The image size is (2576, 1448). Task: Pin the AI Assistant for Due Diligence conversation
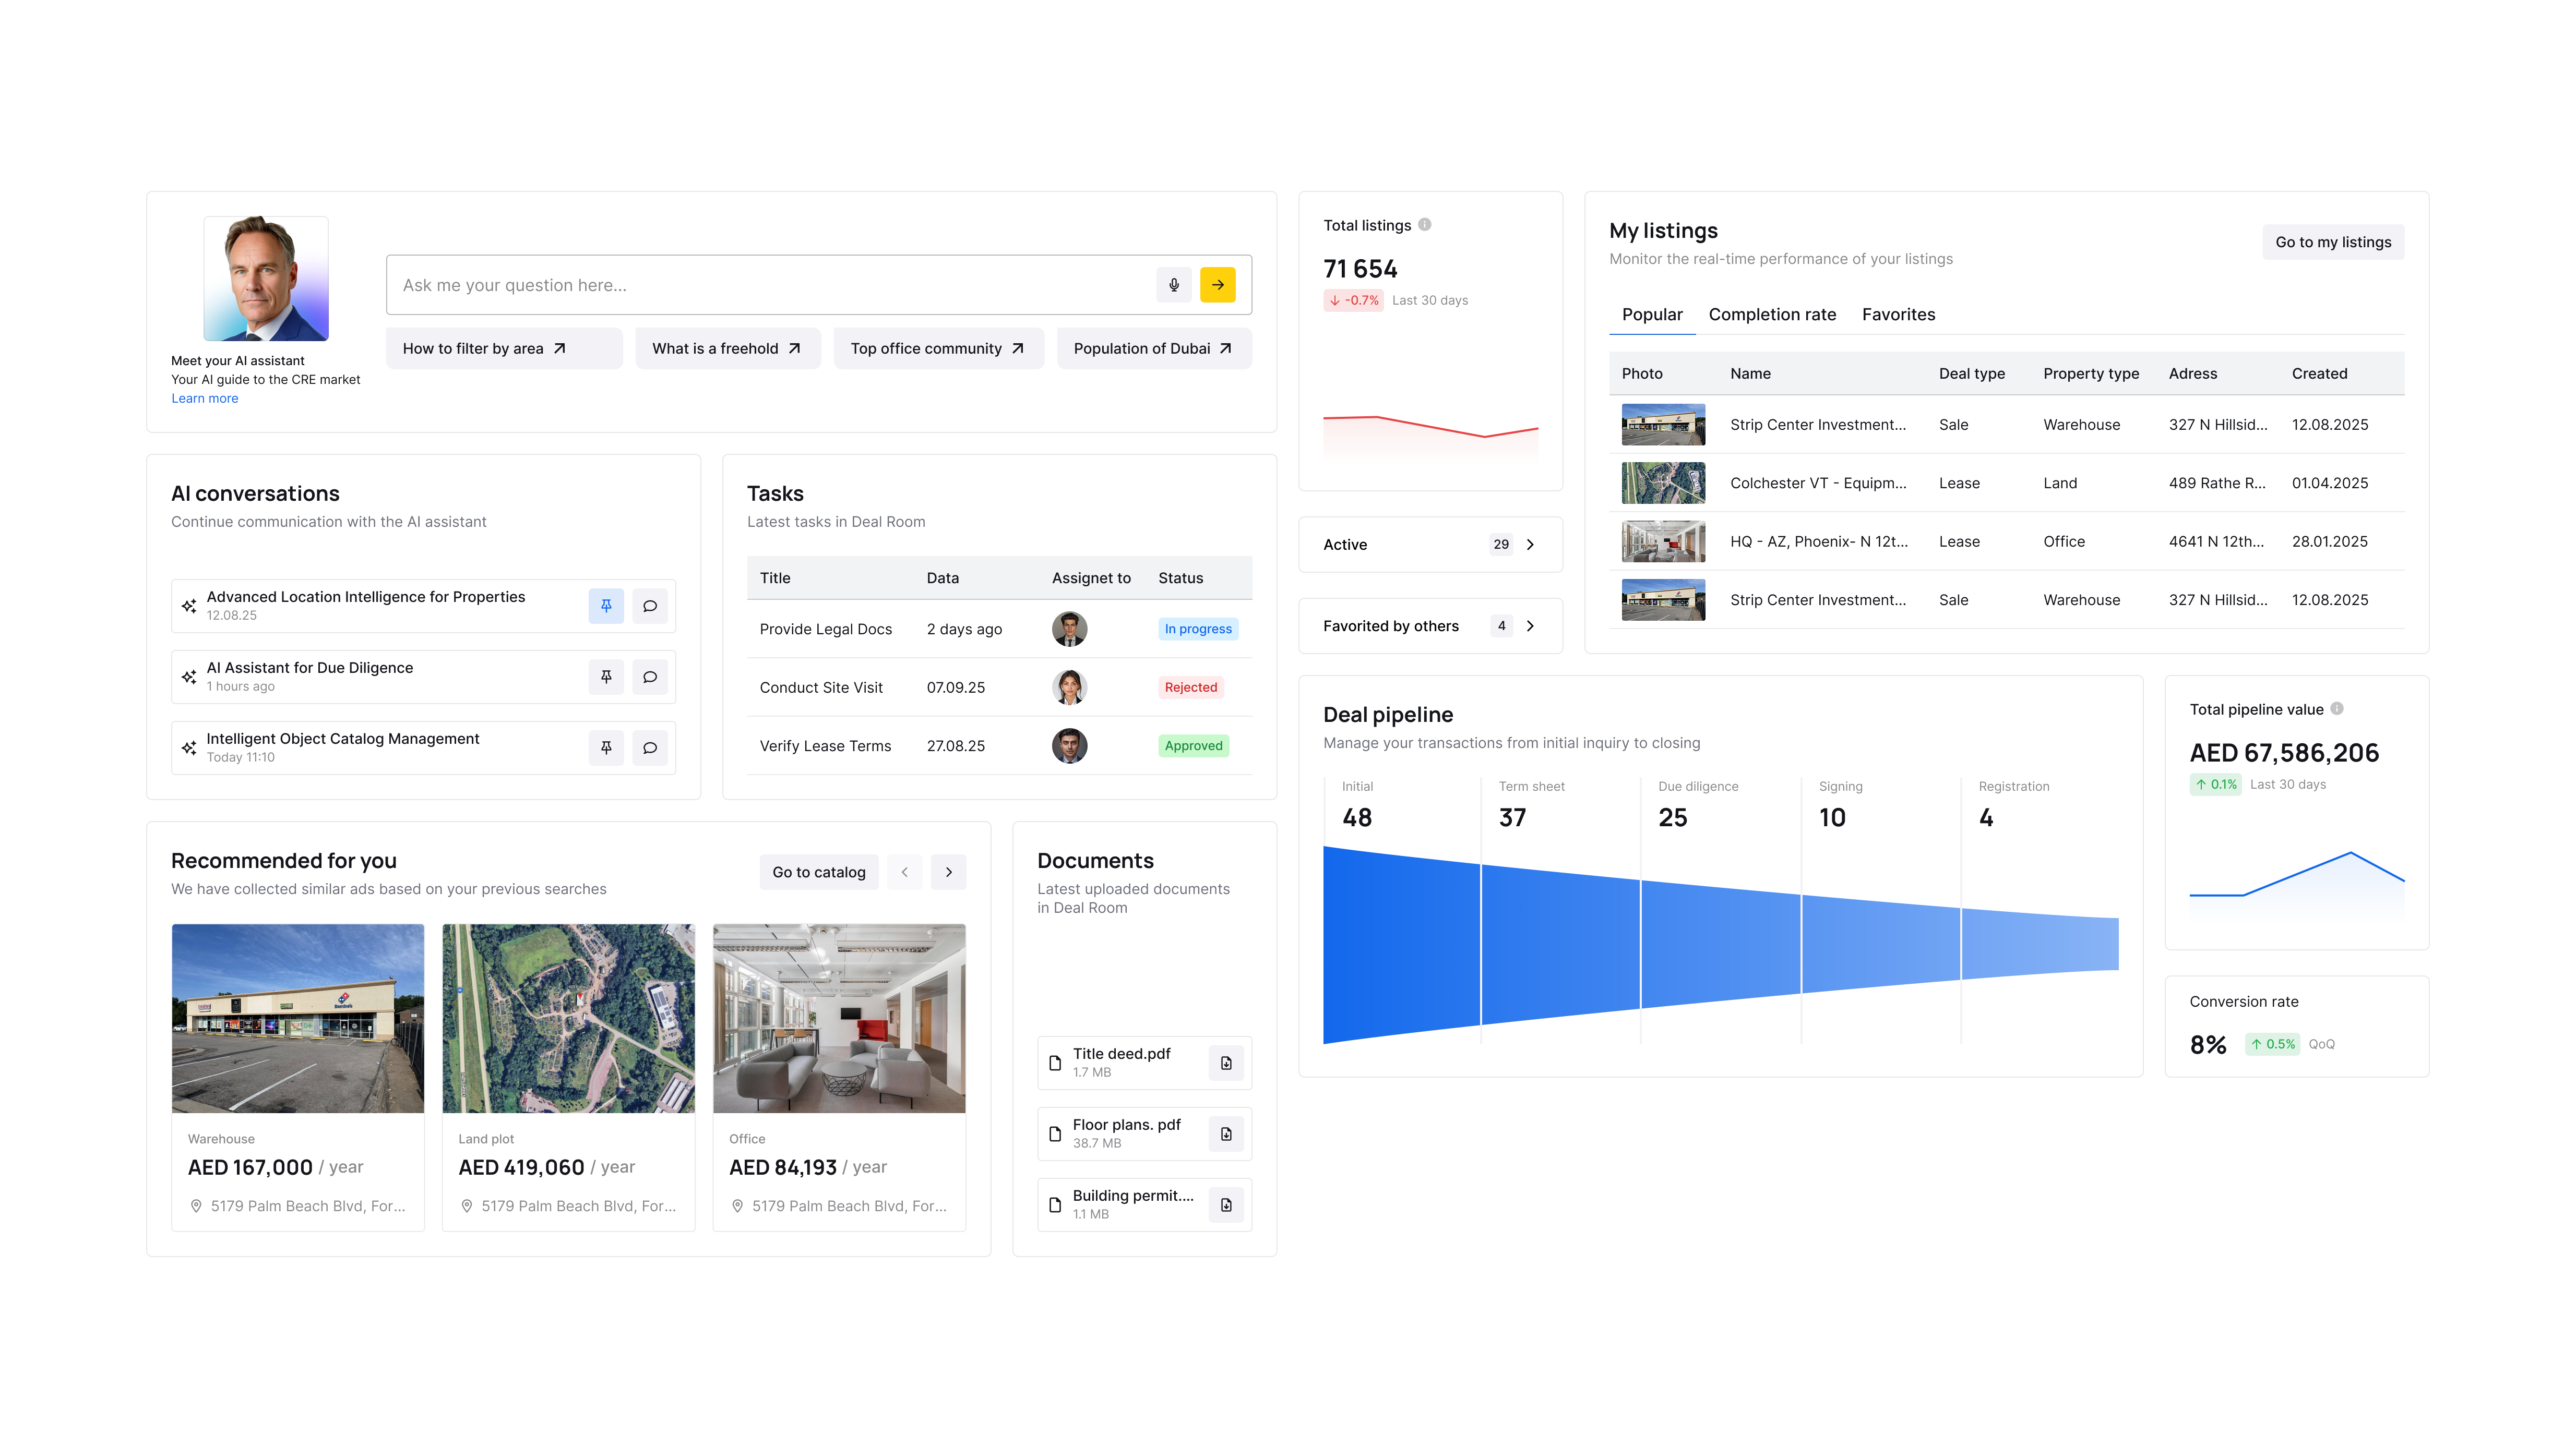[606, 677]
